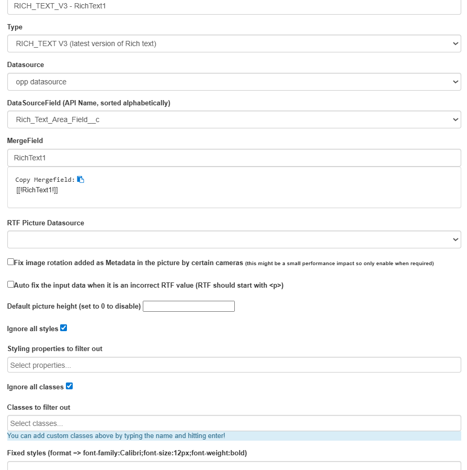The image size is (467, 470).
Task: Select the opp datasource combo box
Action: click(234, 82)
